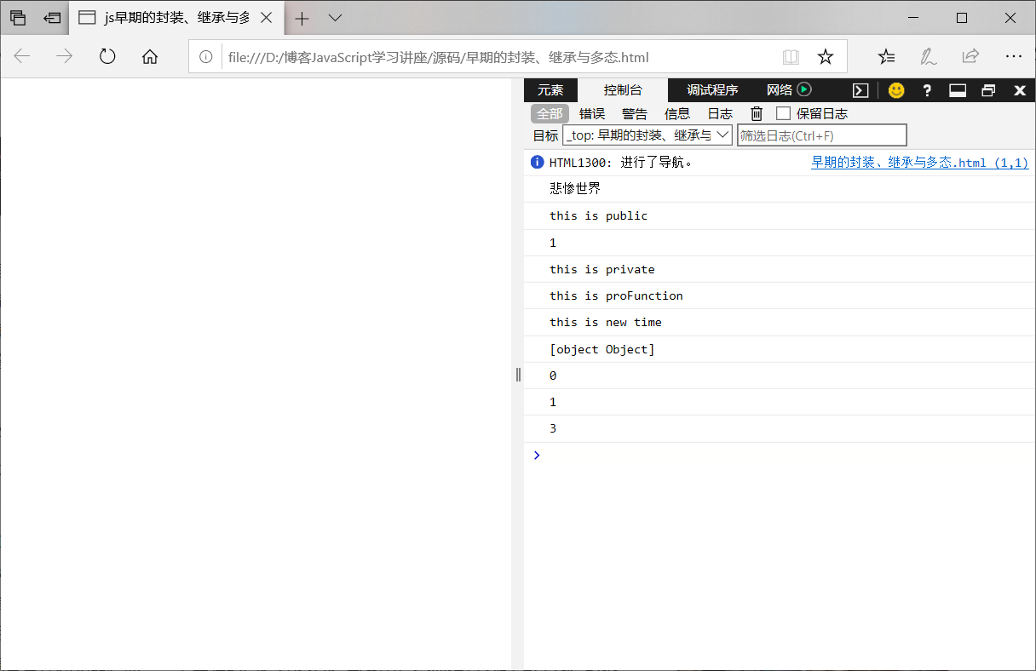Clear the console with trash icon
Image resolution: width=1036 pixels, height=671 pixels.
(757, 113)
